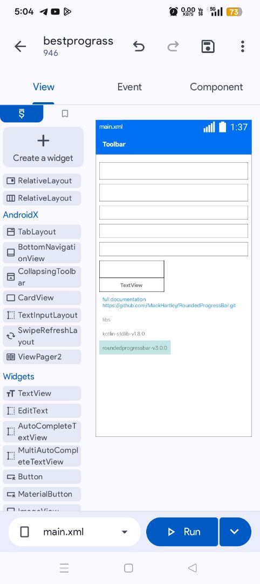This screenshot has width=260, height=584.
Task: Undo the last change
Action: (x=139, y=47)
